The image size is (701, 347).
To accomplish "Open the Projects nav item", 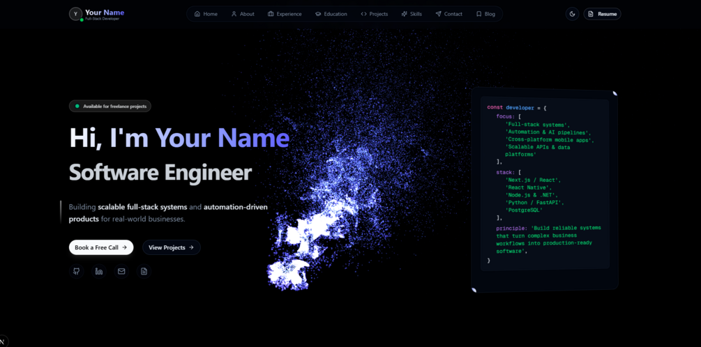I will point(374,14).
